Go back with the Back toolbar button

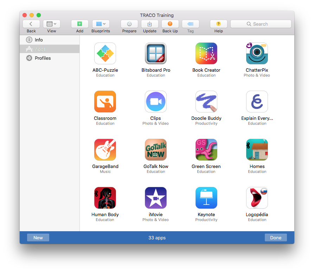coord(31,24)
